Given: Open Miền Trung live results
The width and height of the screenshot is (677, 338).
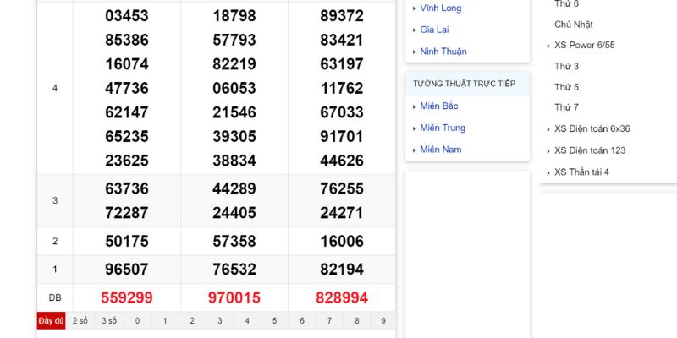Looking at the screenshot, I should (442, 128).
